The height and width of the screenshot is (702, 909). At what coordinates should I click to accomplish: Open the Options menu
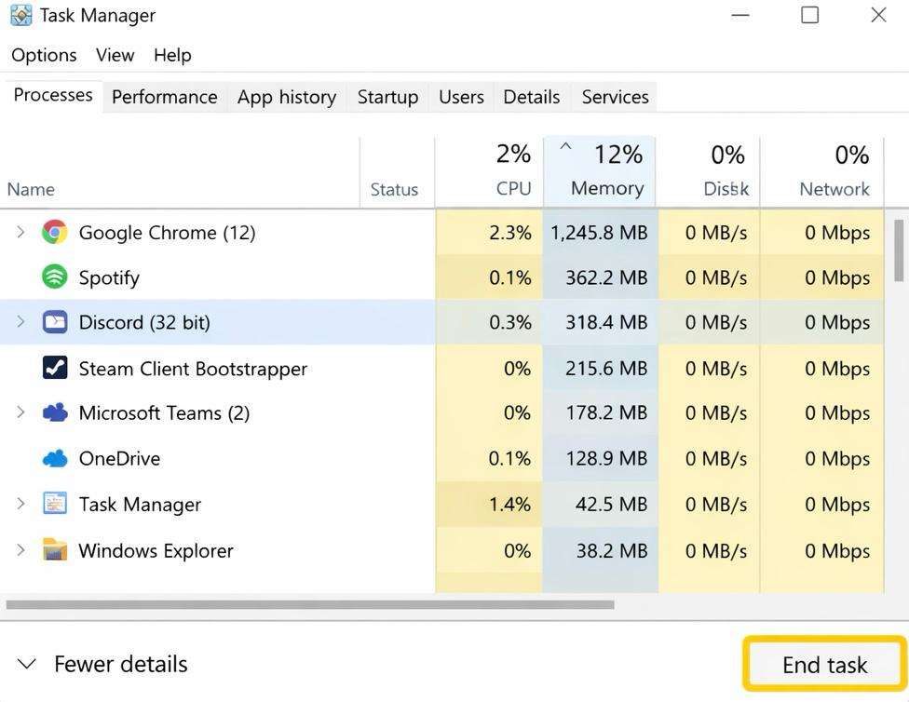click(43, 55)
